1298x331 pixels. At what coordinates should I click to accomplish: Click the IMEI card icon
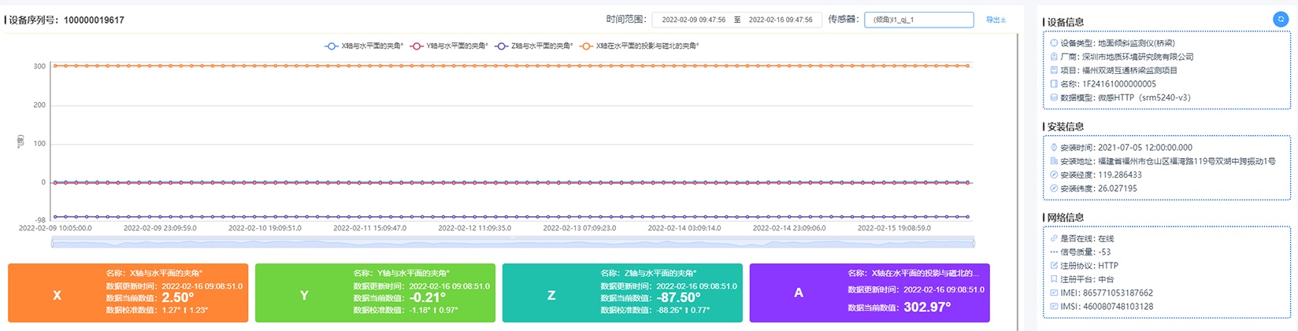pos(1054,293)
